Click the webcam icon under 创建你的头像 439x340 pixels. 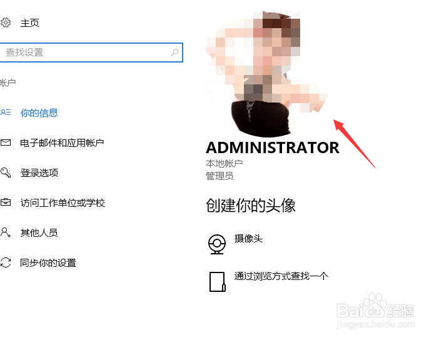pos(217,244)
